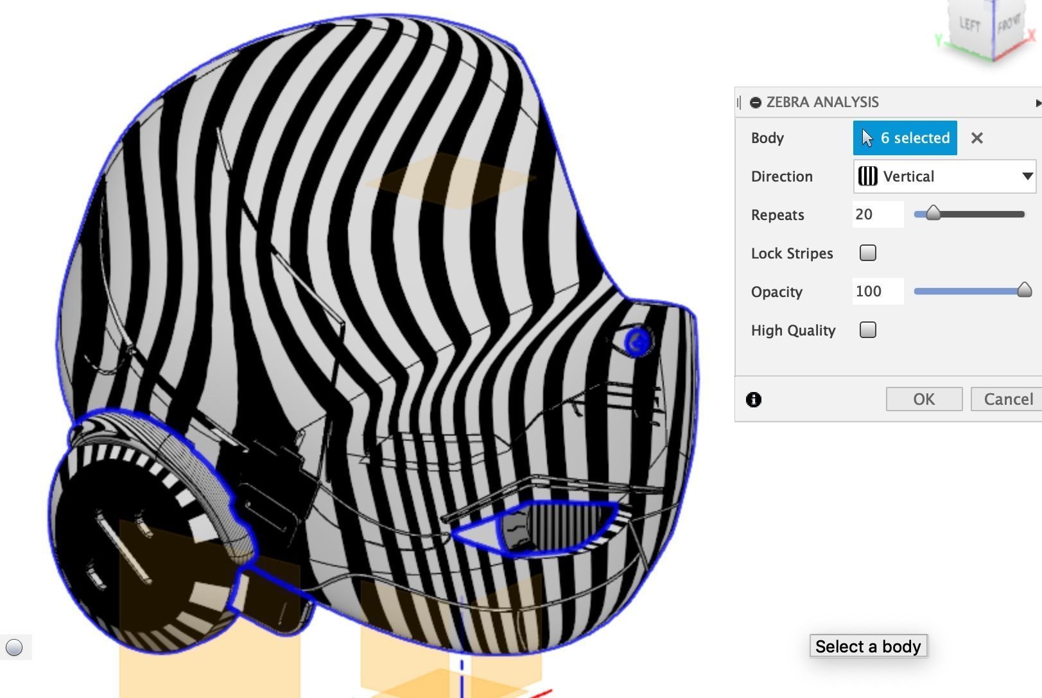The image size is (1042, 698).
Task: Open the info icon in Zebra Analysis dialog
Action: (x=754, y=400)
